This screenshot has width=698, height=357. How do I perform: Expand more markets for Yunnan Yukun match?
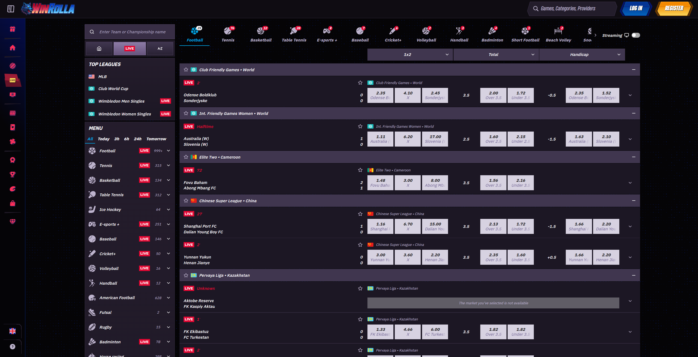tap(630, 257)
